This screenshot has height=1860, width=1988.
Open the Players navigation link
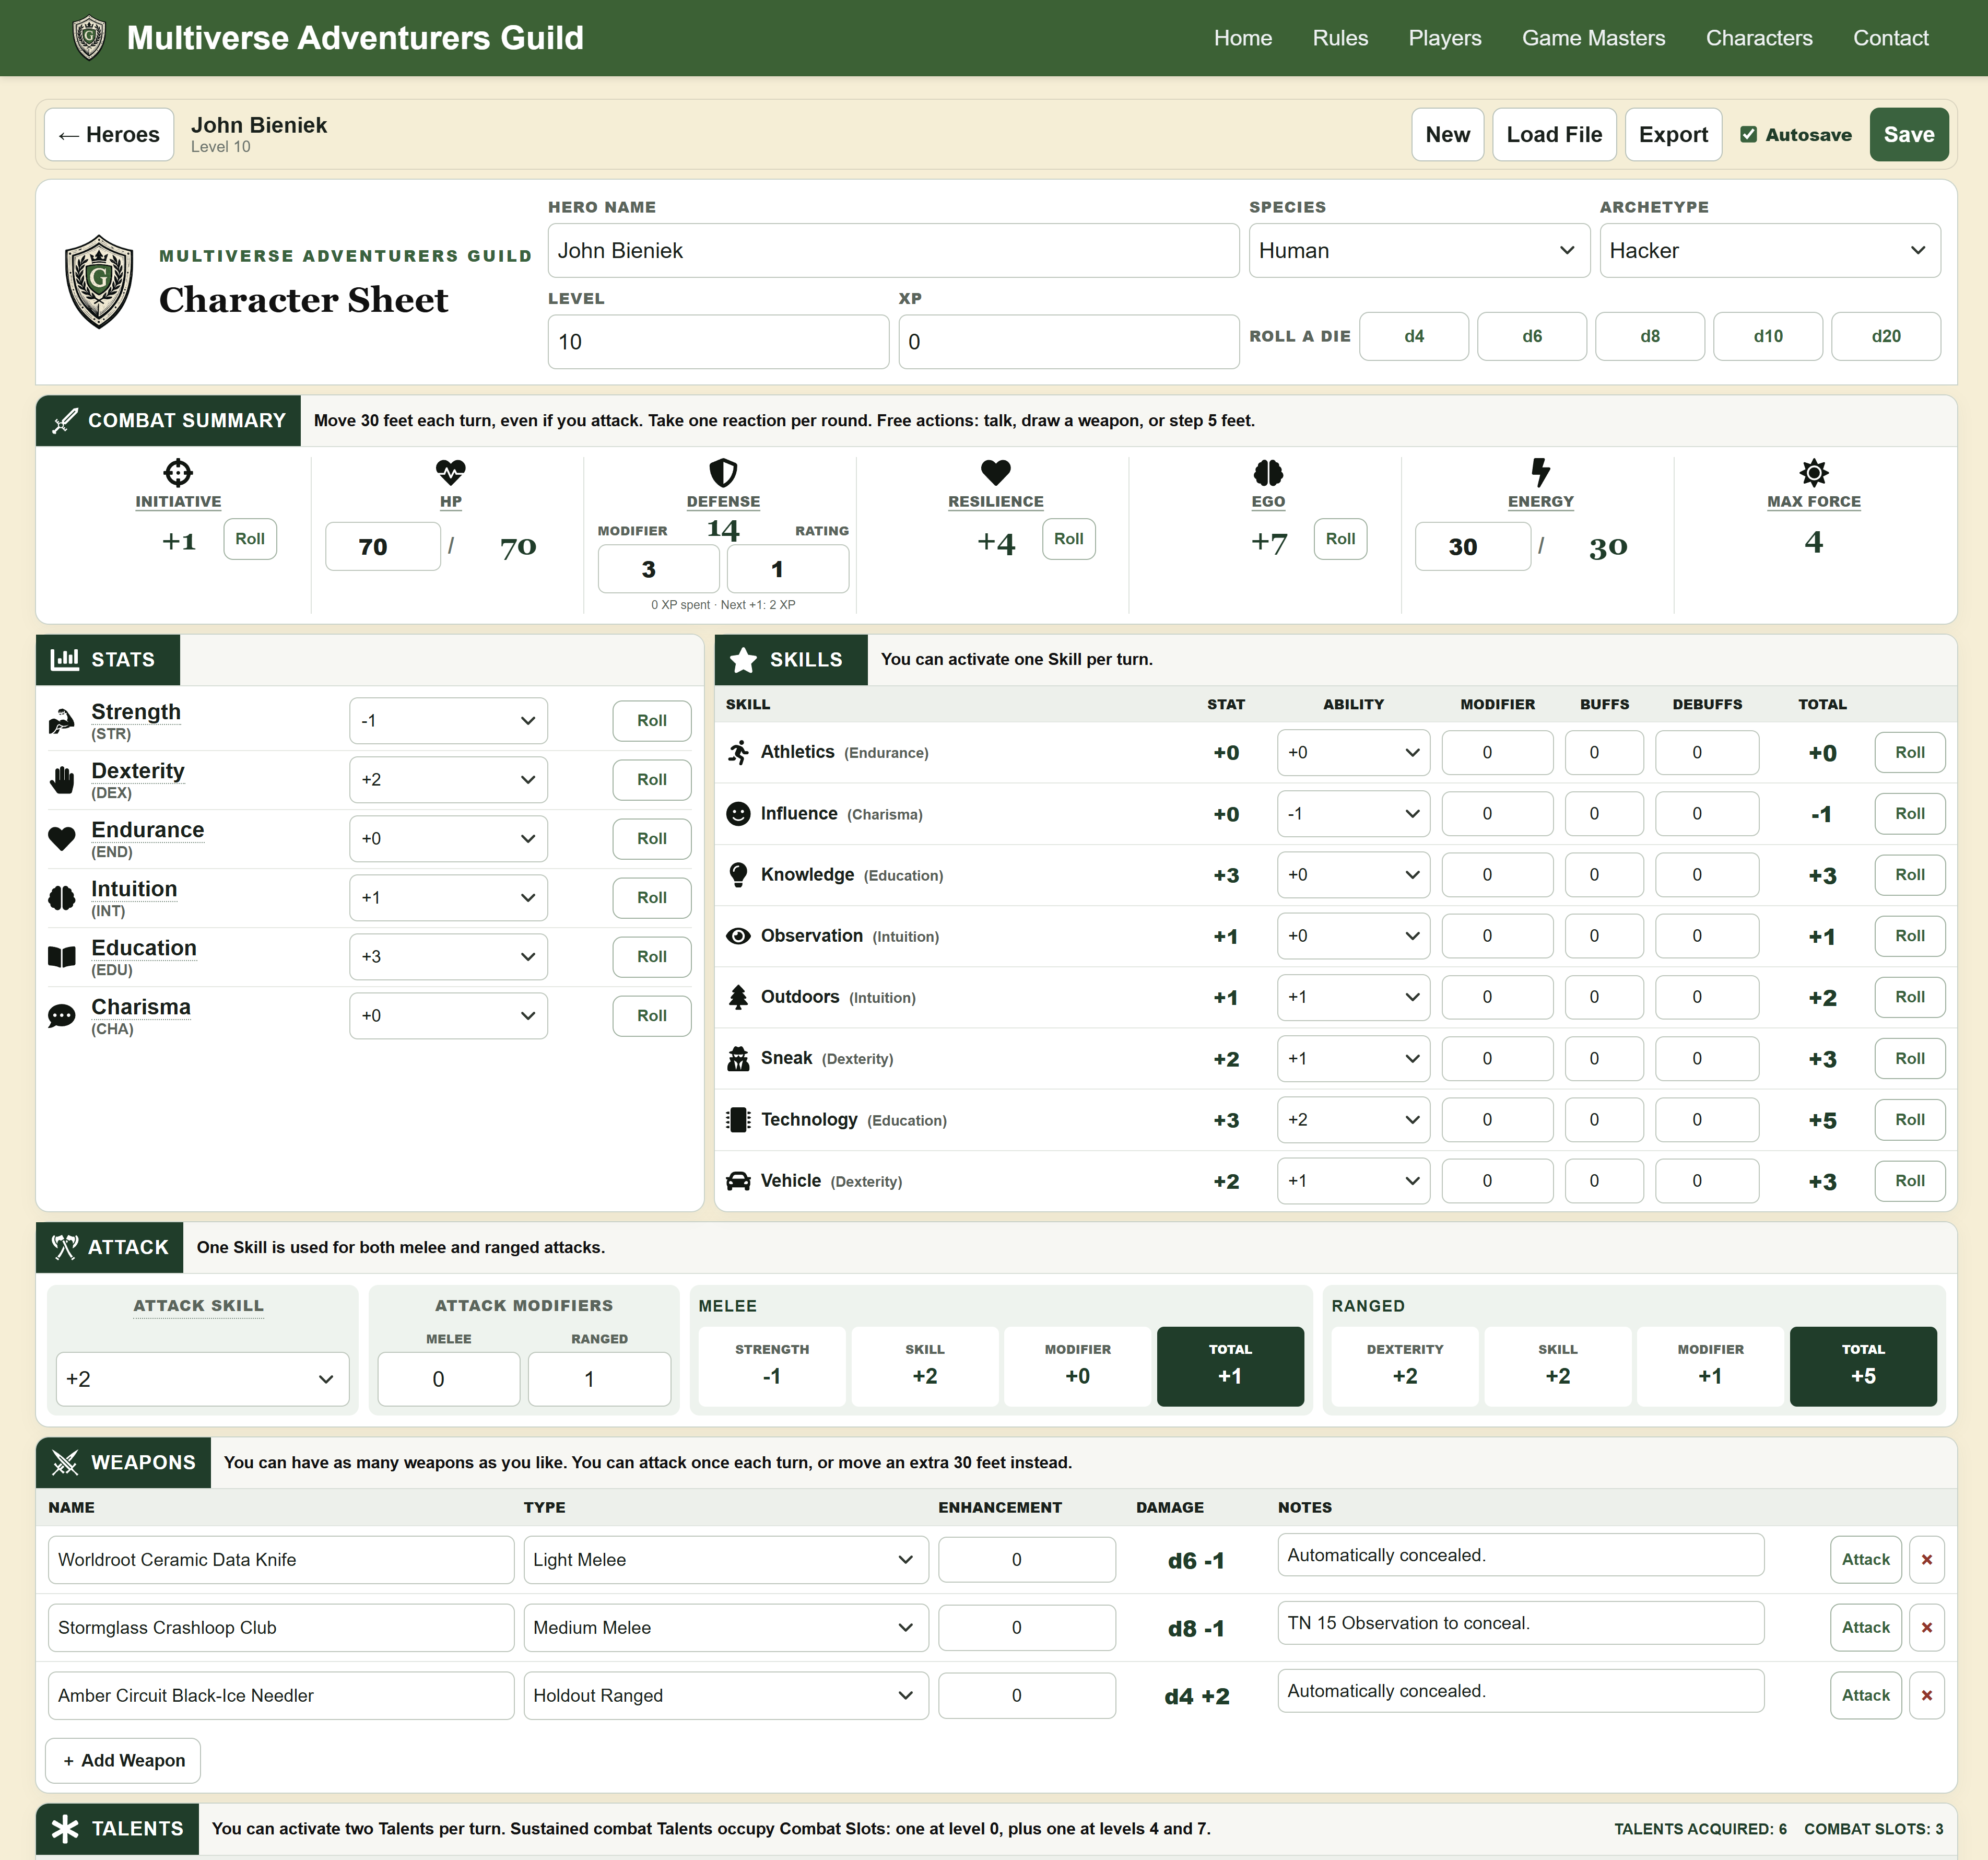coord(1445,38)
